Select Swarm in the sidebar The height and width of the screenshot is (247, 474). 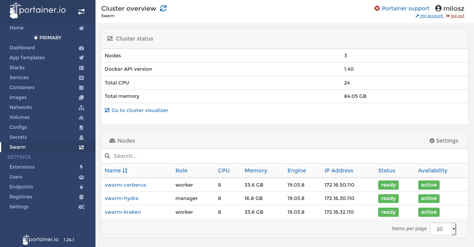tap(18, 147)
